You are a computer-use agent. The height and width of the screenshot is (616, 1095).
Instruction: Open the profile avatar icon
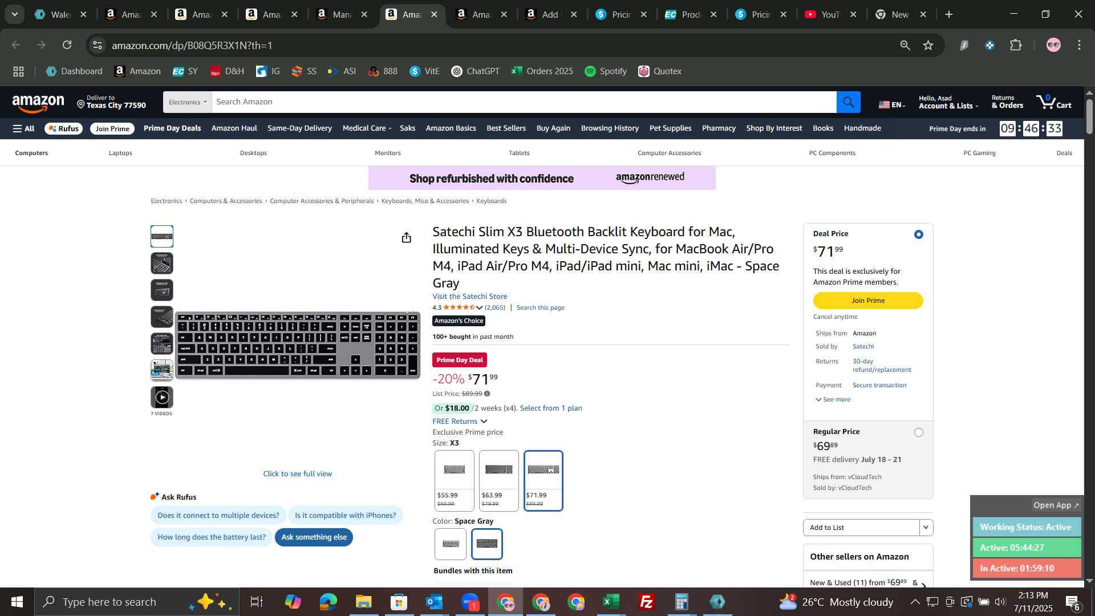click(1053, 45)
